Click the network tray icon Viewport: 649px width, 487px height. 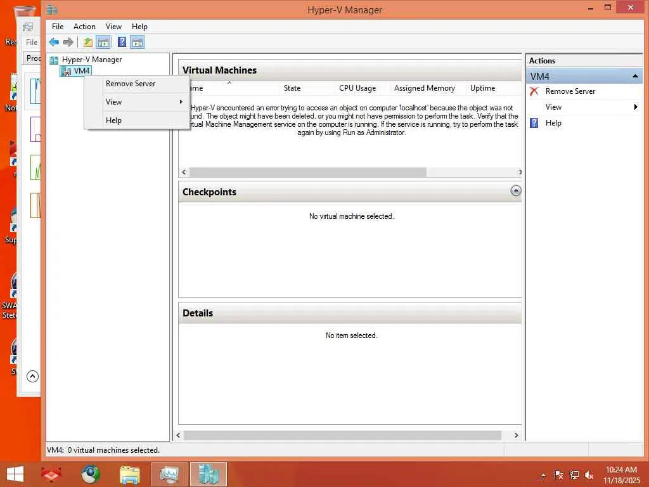574,475
